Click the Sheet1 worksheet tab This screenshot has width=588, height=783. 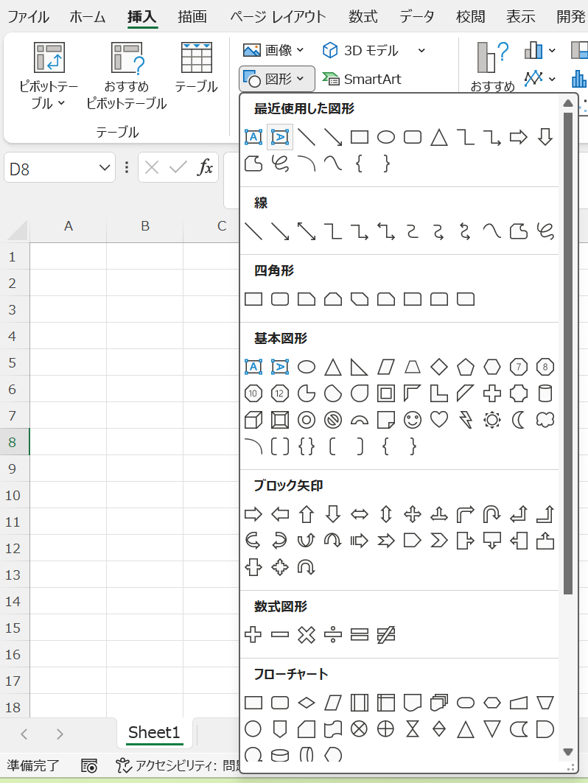[x=154, y=732]
